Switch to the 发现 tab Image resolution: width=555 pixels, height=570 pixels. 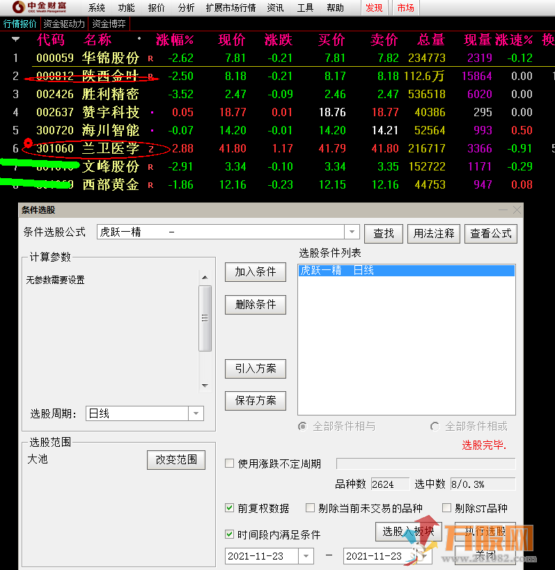(374, 8)
